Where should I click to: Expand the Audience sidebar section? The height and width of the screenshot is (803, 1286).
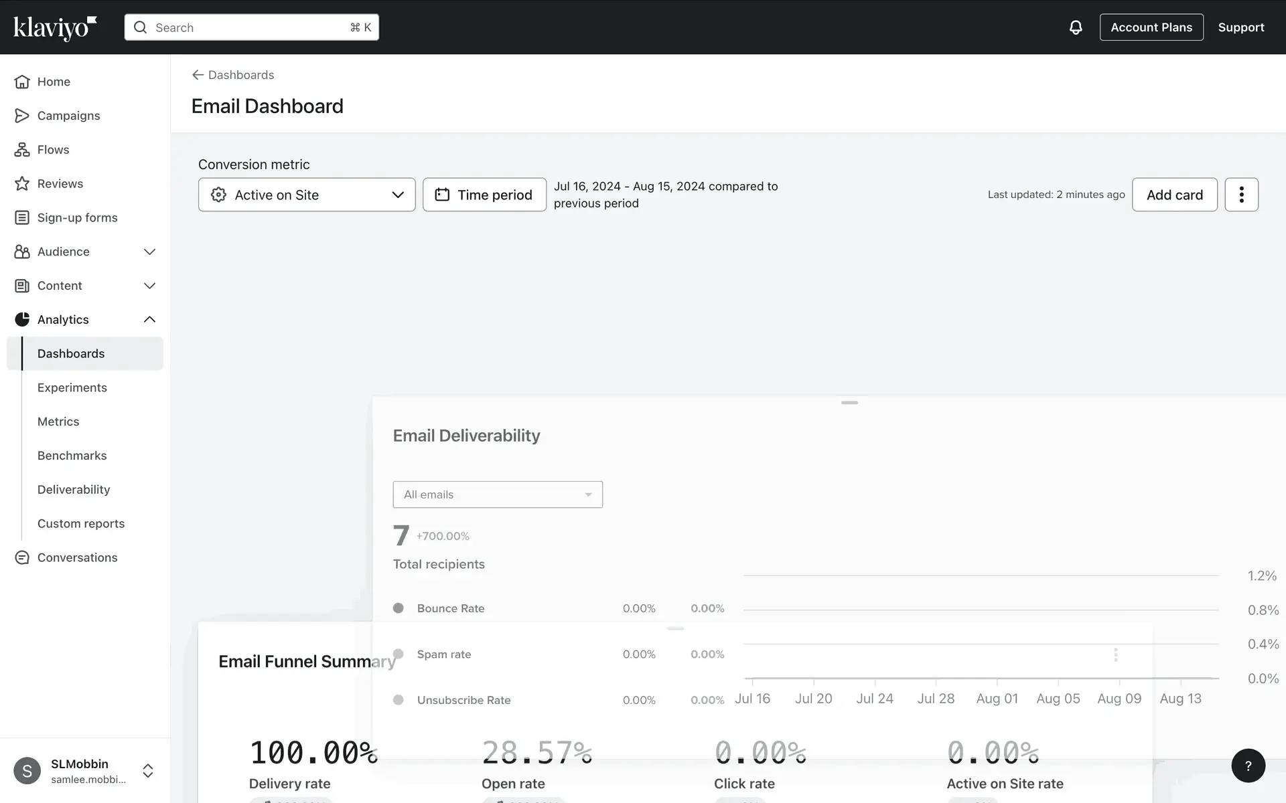pyautogui.click(x=149, y=252)
